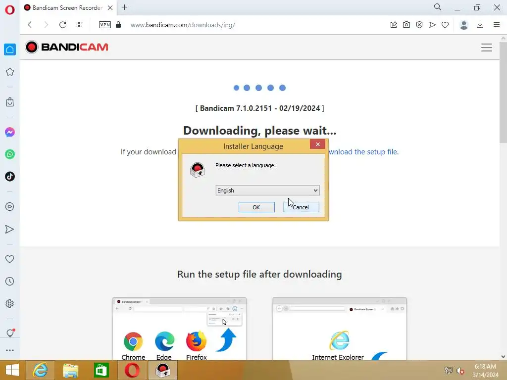507x380 pixels.
Task: Select the Bandicam Screen Recorder tab
Action: [67, 7]
